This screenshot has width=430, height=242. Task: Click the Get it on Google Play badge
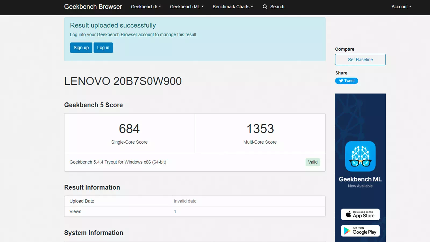point(360,230)
